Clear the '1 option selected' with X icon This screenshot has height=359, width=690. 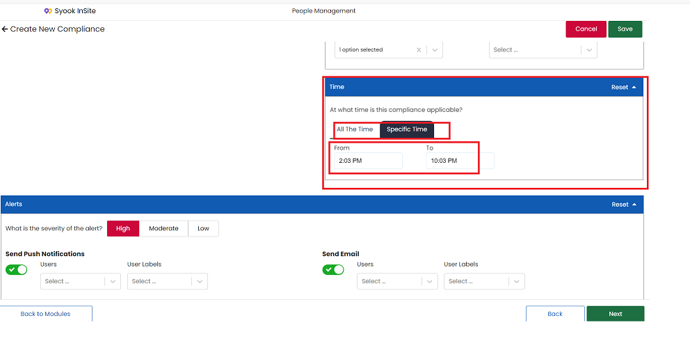pos(419,49)
